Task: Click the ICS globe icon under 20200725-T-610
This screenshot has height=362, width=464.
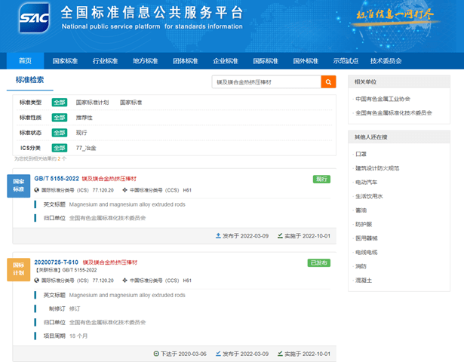Action: [x=37, y=280]
